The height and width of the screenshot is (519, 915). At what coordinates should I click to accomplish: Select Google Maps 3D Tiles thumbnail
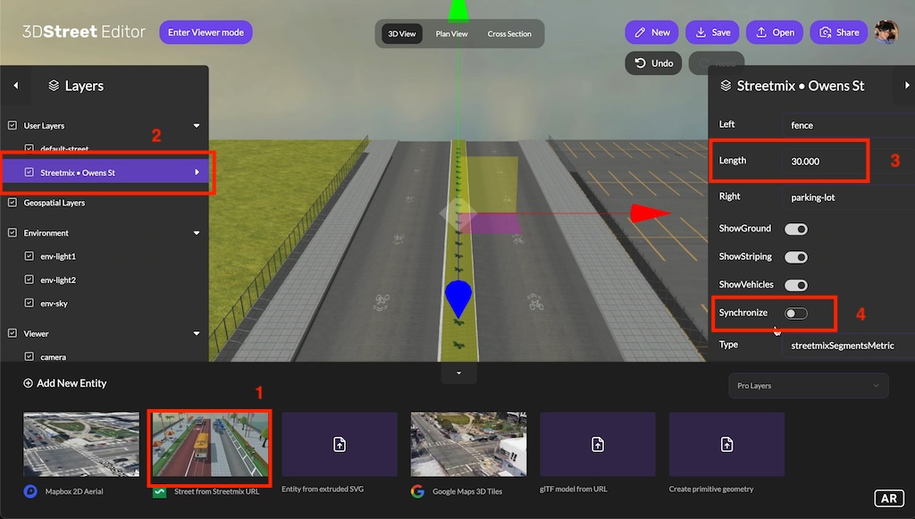pos(468,444)
